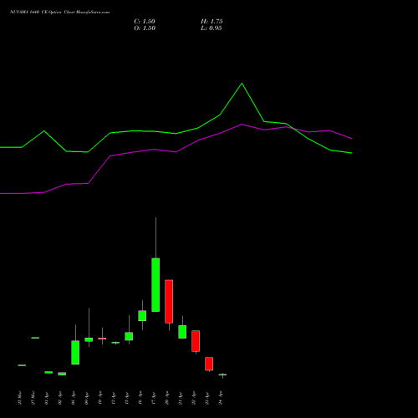The height and width of the screenshot is (418, 418).
Task: Click the close value C: 1.50
Action: [145, 22]
